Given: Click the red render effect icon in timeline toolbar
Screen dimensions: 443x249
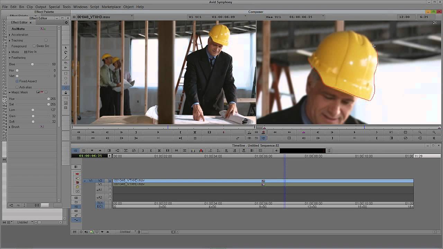Looking at the screenshot, I should coord(201,150).
